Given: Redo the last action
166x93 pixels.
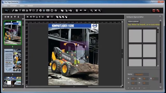Looking at the screenshot, I should point(85,10).
